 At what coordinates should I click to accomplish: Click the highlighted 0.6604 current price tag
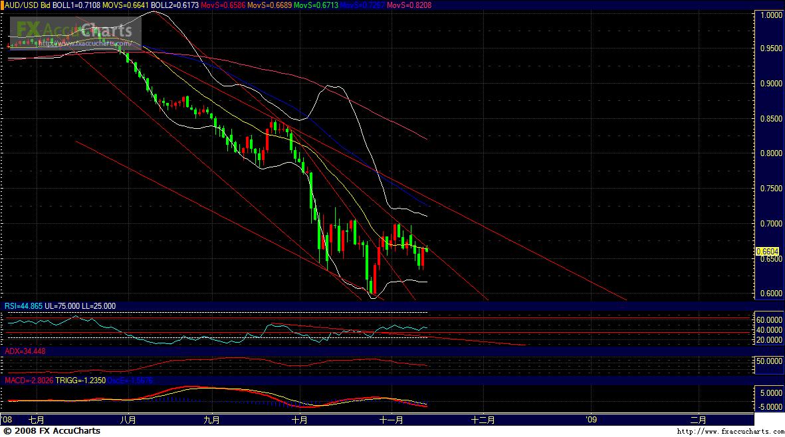coord(767,252)
